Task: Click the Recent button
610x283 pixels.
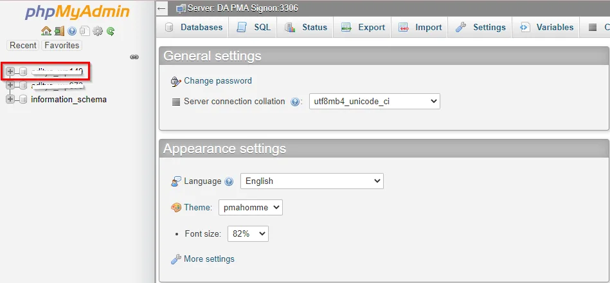Action: pyautogui.click(x=23, y=45)
